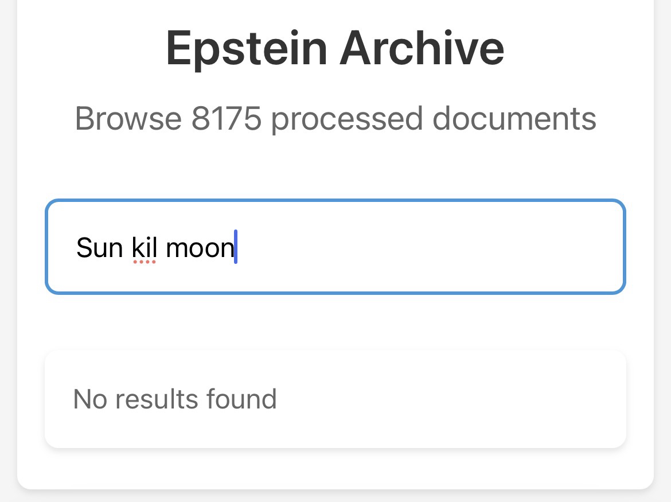Click the word "documents" in the subtitle
This screenshot has height=502, width=671.
514,118
